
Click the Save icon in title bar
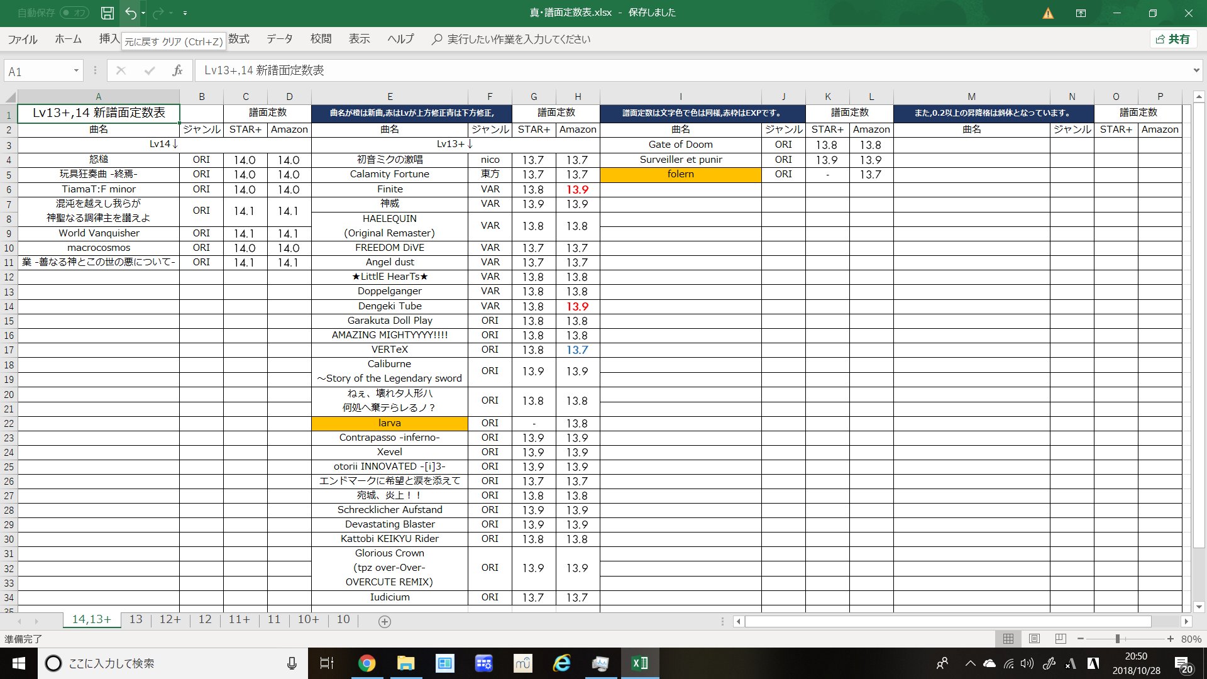coord(107,13)
